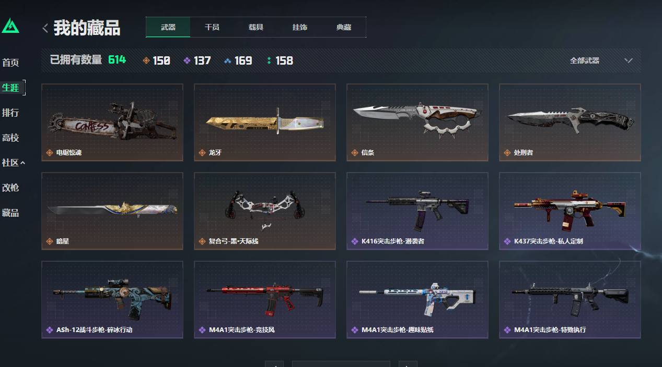Viewport: 662px width, 367px height.
Task: Click the previous page arrow at bottom
Action: [274, 364]
